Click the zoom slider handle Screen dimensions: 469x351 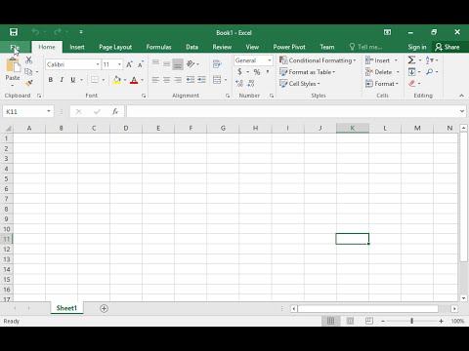[x=412, y=321]
